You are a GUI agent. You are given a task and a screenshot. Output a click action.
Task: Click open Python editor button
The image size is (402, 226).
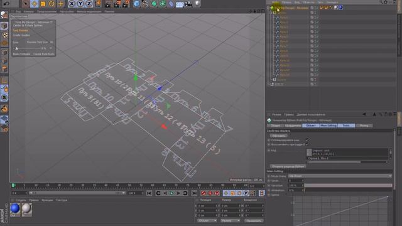[x=288, y=166]
